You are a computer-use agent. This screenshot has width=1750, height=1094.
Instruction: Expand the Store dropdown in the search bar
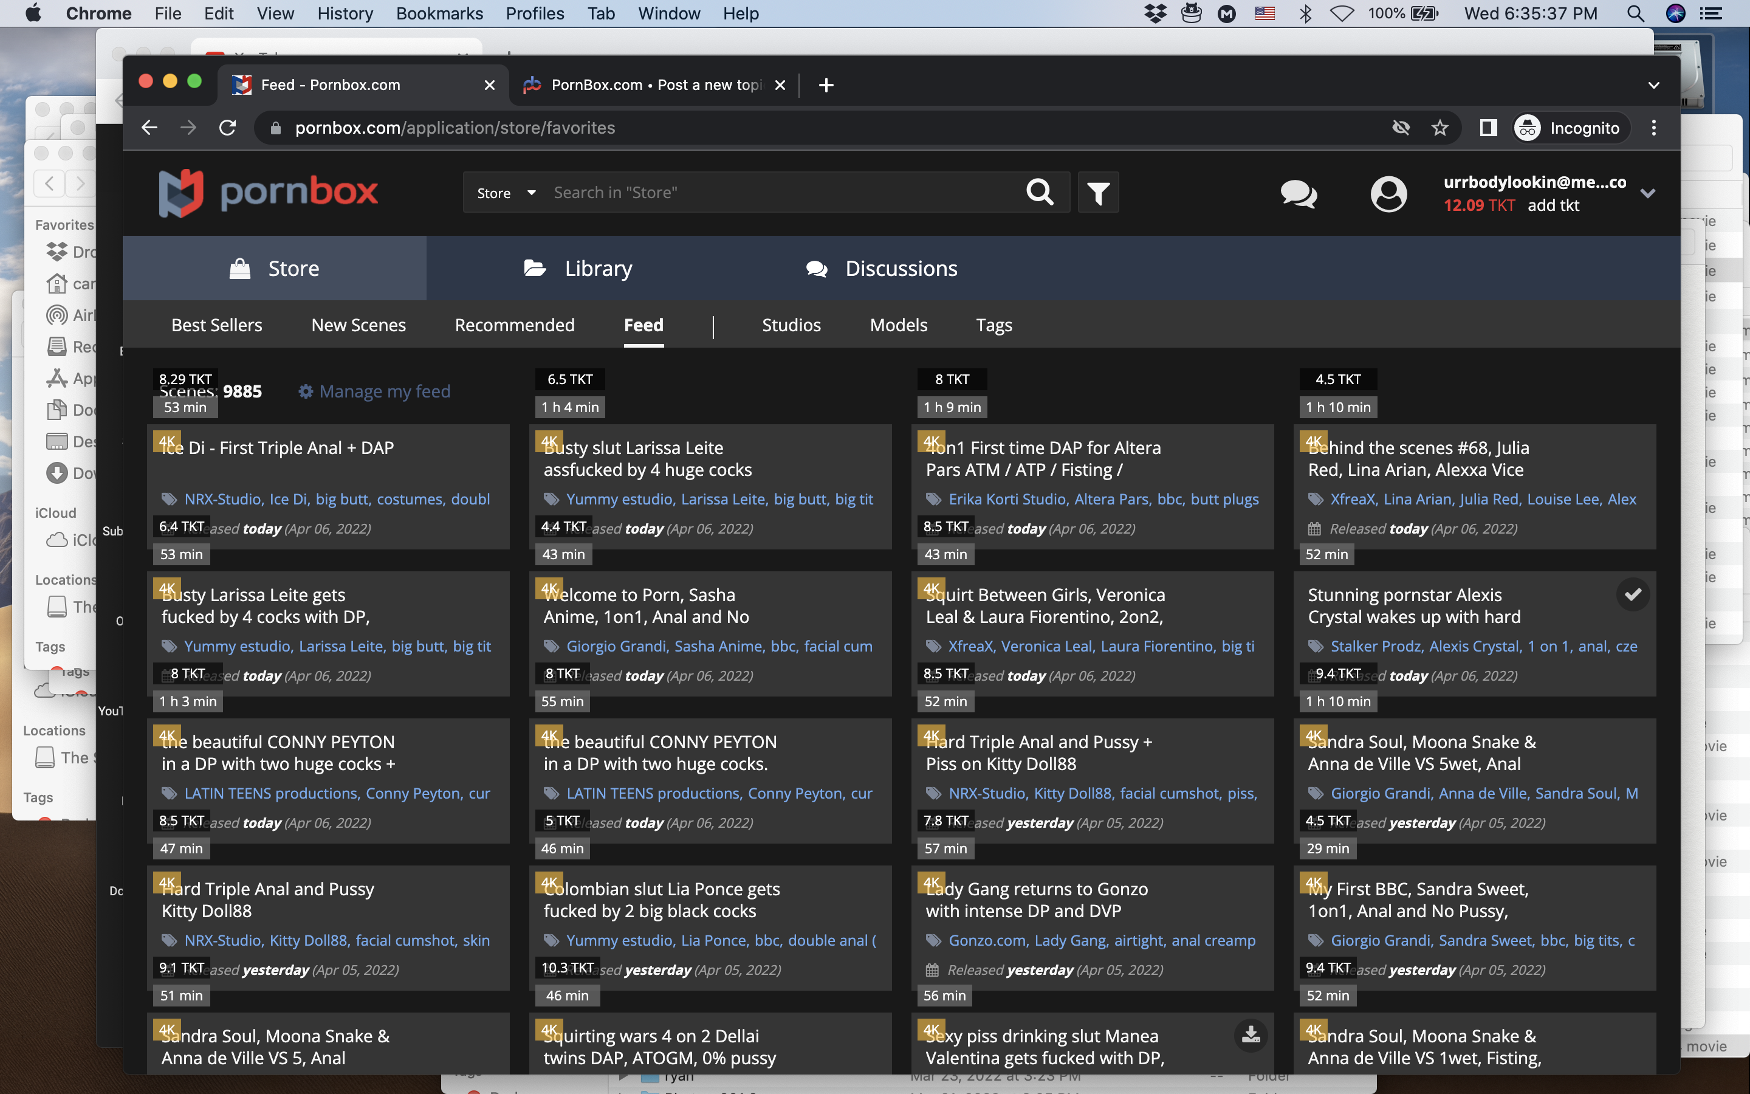(506, 193)
